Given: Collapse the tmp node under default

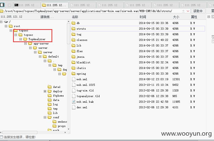Looking at the screenshot, I should [x=50, y=65].
